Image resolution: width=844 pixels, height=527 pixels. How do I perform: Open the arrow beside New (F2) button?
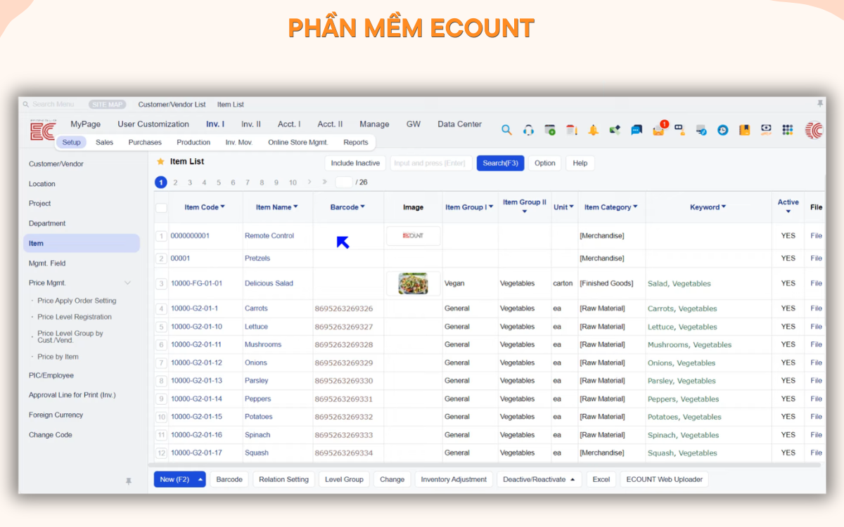coord(200,479)
